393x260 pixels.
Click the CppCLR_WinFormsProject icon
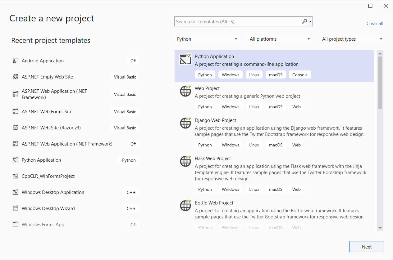pyautogui.click(x=16, y=176)
